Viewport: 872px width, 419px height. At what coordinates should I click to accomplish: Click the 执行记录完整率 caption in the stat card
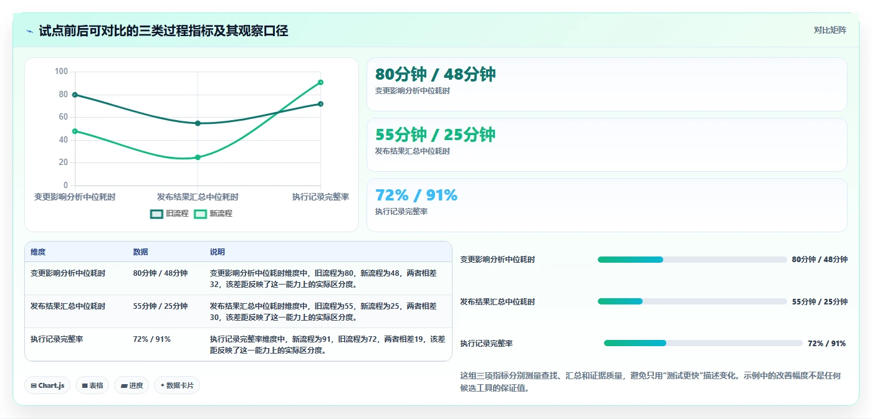pos(401,212)
